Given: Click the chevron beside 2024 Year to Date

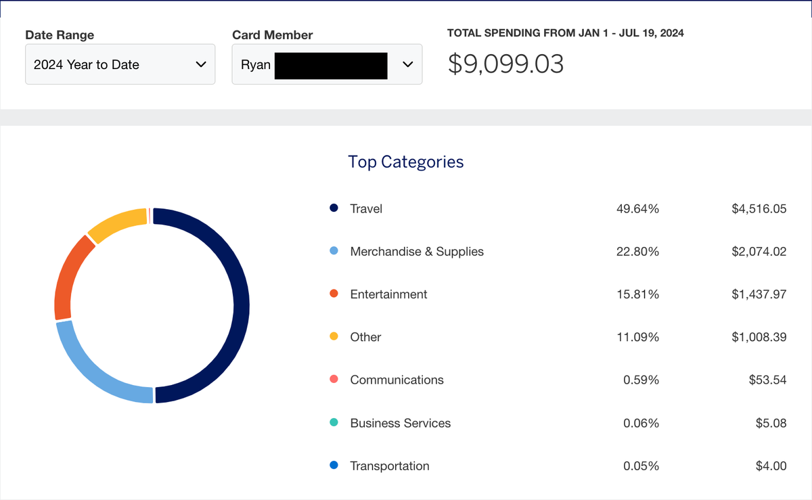Looking at the screenshot, I should point(200,64).
